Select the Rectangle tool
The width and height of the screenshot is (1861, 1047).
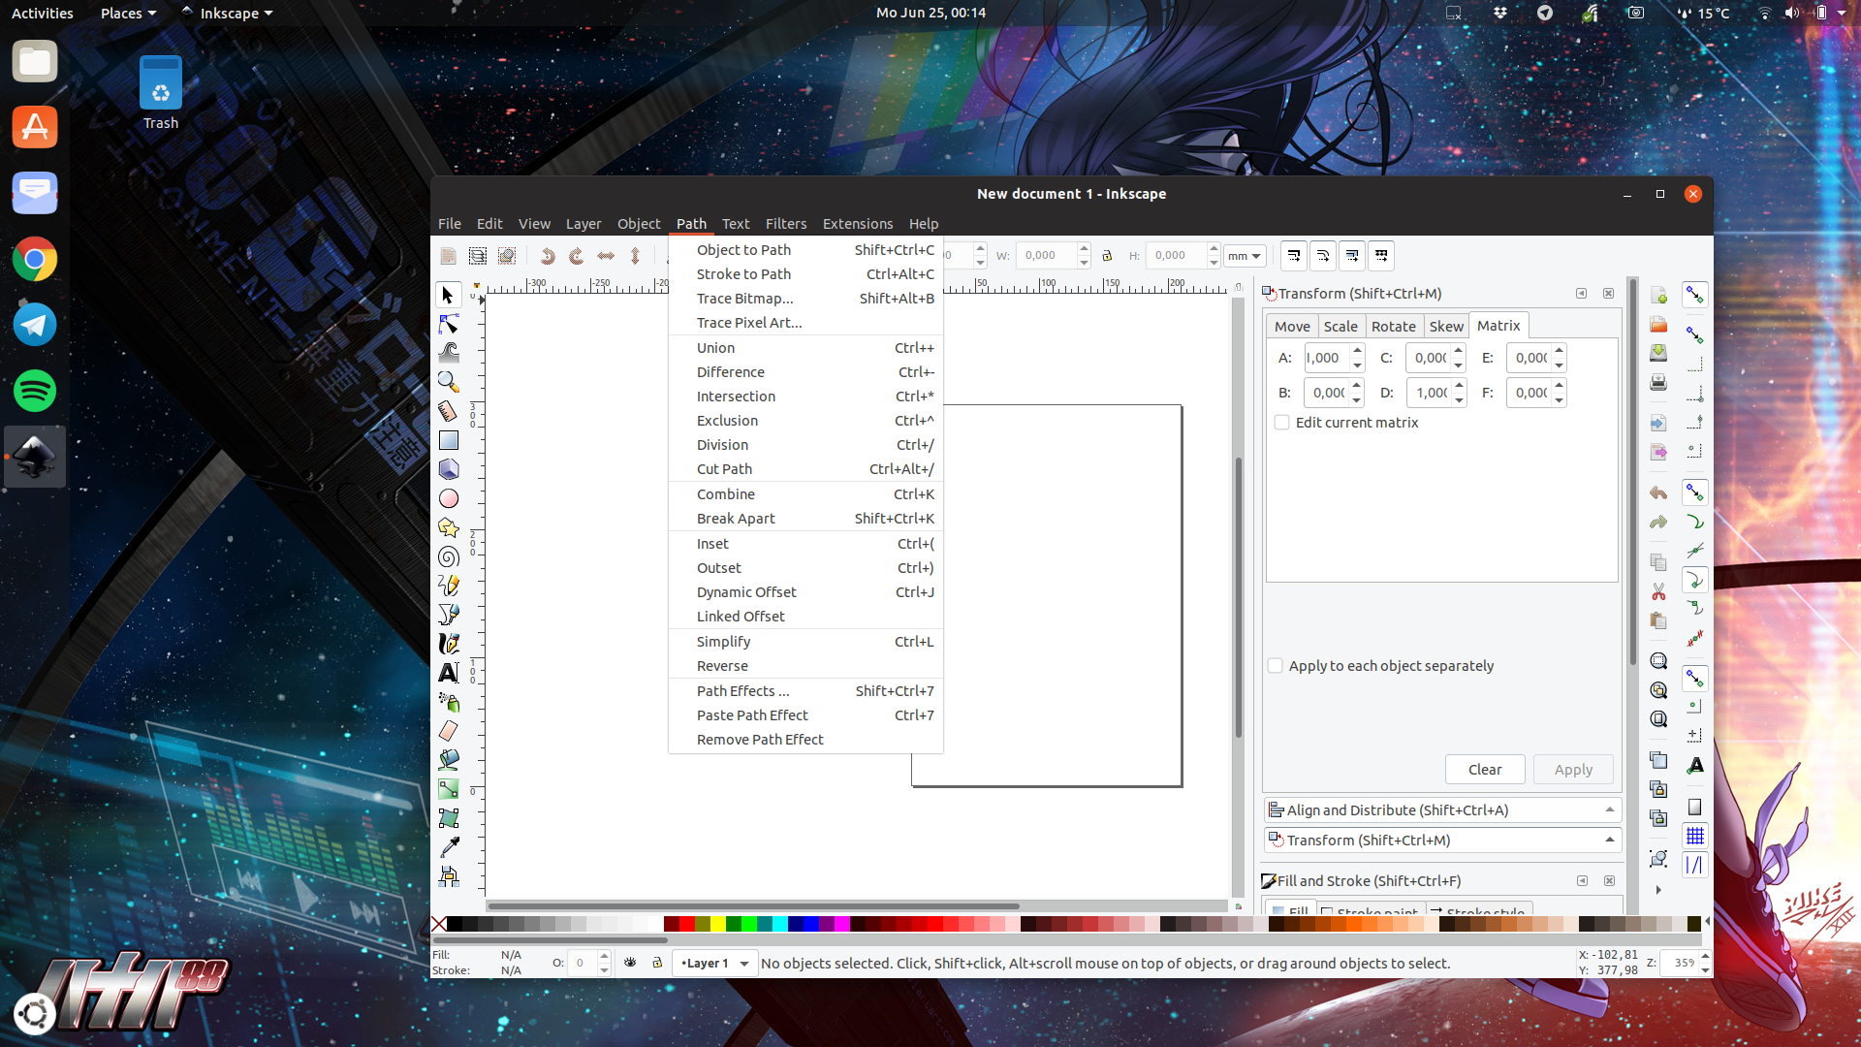click(x=449, y=439)
